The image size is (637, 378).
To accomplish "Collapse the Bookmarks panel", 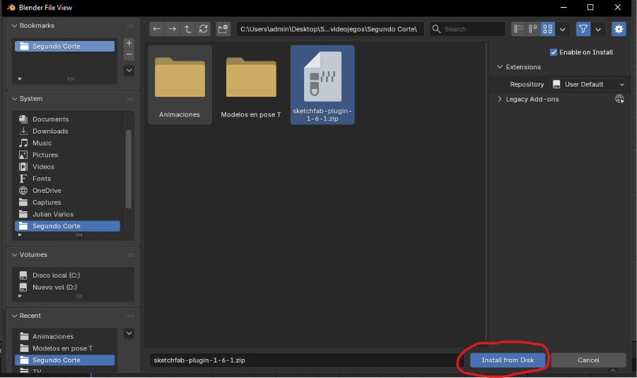I will [x=15, y=25].
